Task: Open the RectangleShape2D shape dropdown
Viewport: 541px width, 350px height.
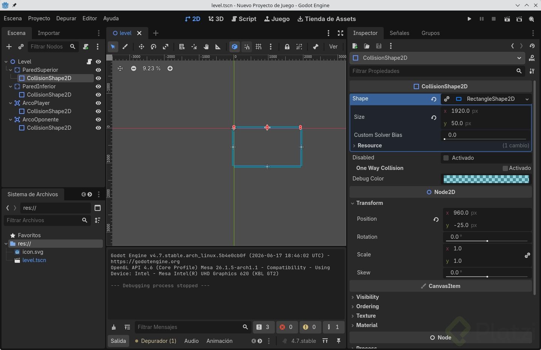Action: point(527,99)
